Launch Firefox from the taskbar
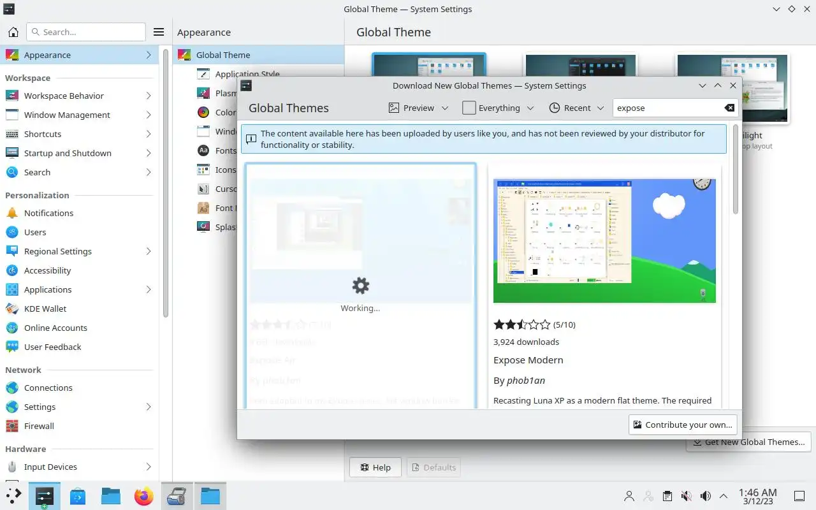 pyautogui.click(x=144, y=495)
